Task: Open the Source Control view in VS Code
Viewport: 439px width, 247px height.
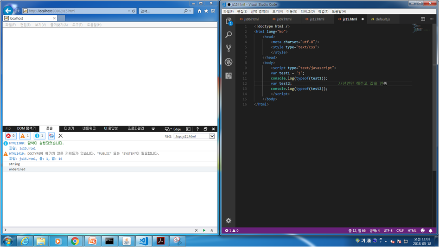Action: pyautogui.click(x=229, y=48)
